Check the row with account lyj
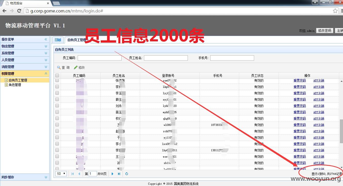This screenshot has width=343, height=186. click(57, 93)
